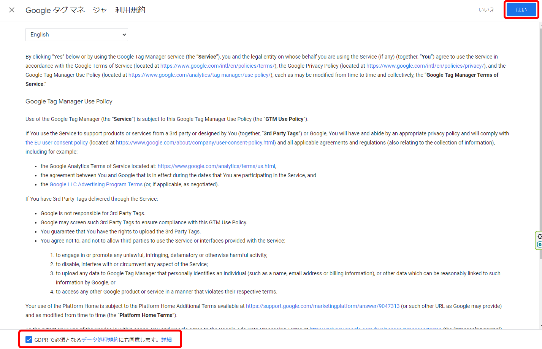Click the vertical scrollbar on right
This screenshot has width=542, height=349.
(x=540, y=144)
